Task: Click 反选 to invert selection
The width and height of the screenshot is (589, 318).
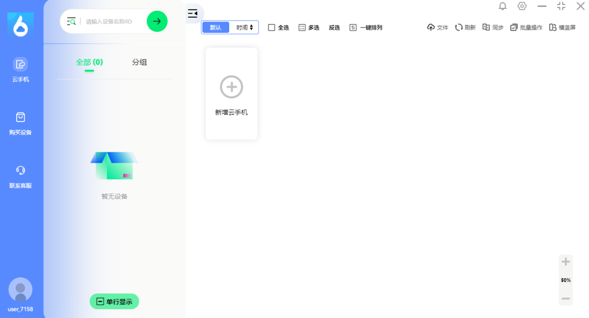Action: 334,27
